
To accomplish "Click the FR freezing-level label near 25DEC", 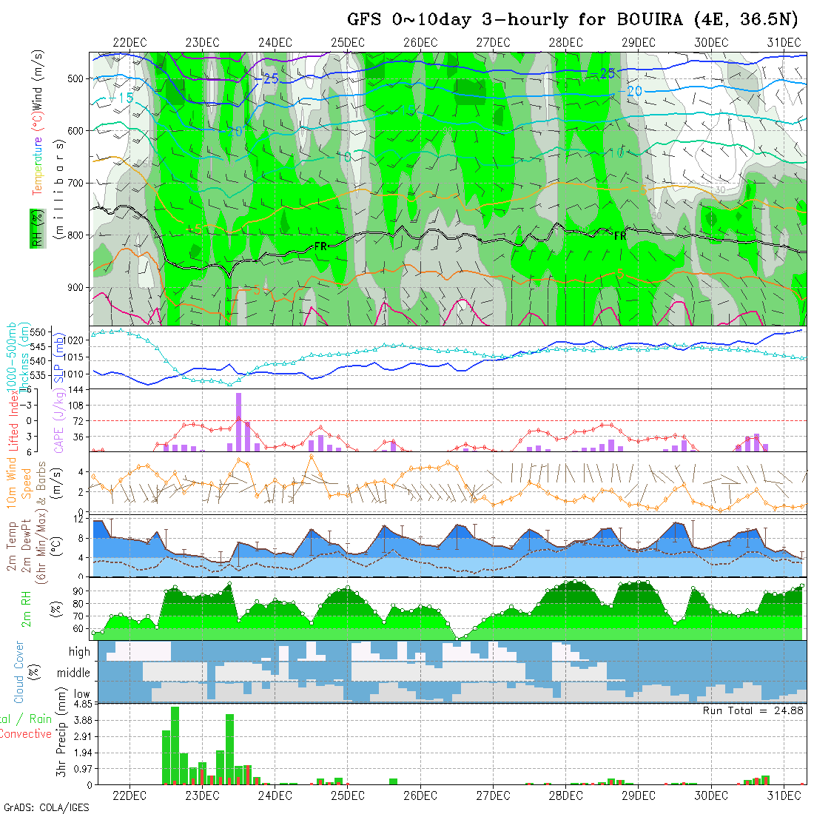I will pos(320,245).
